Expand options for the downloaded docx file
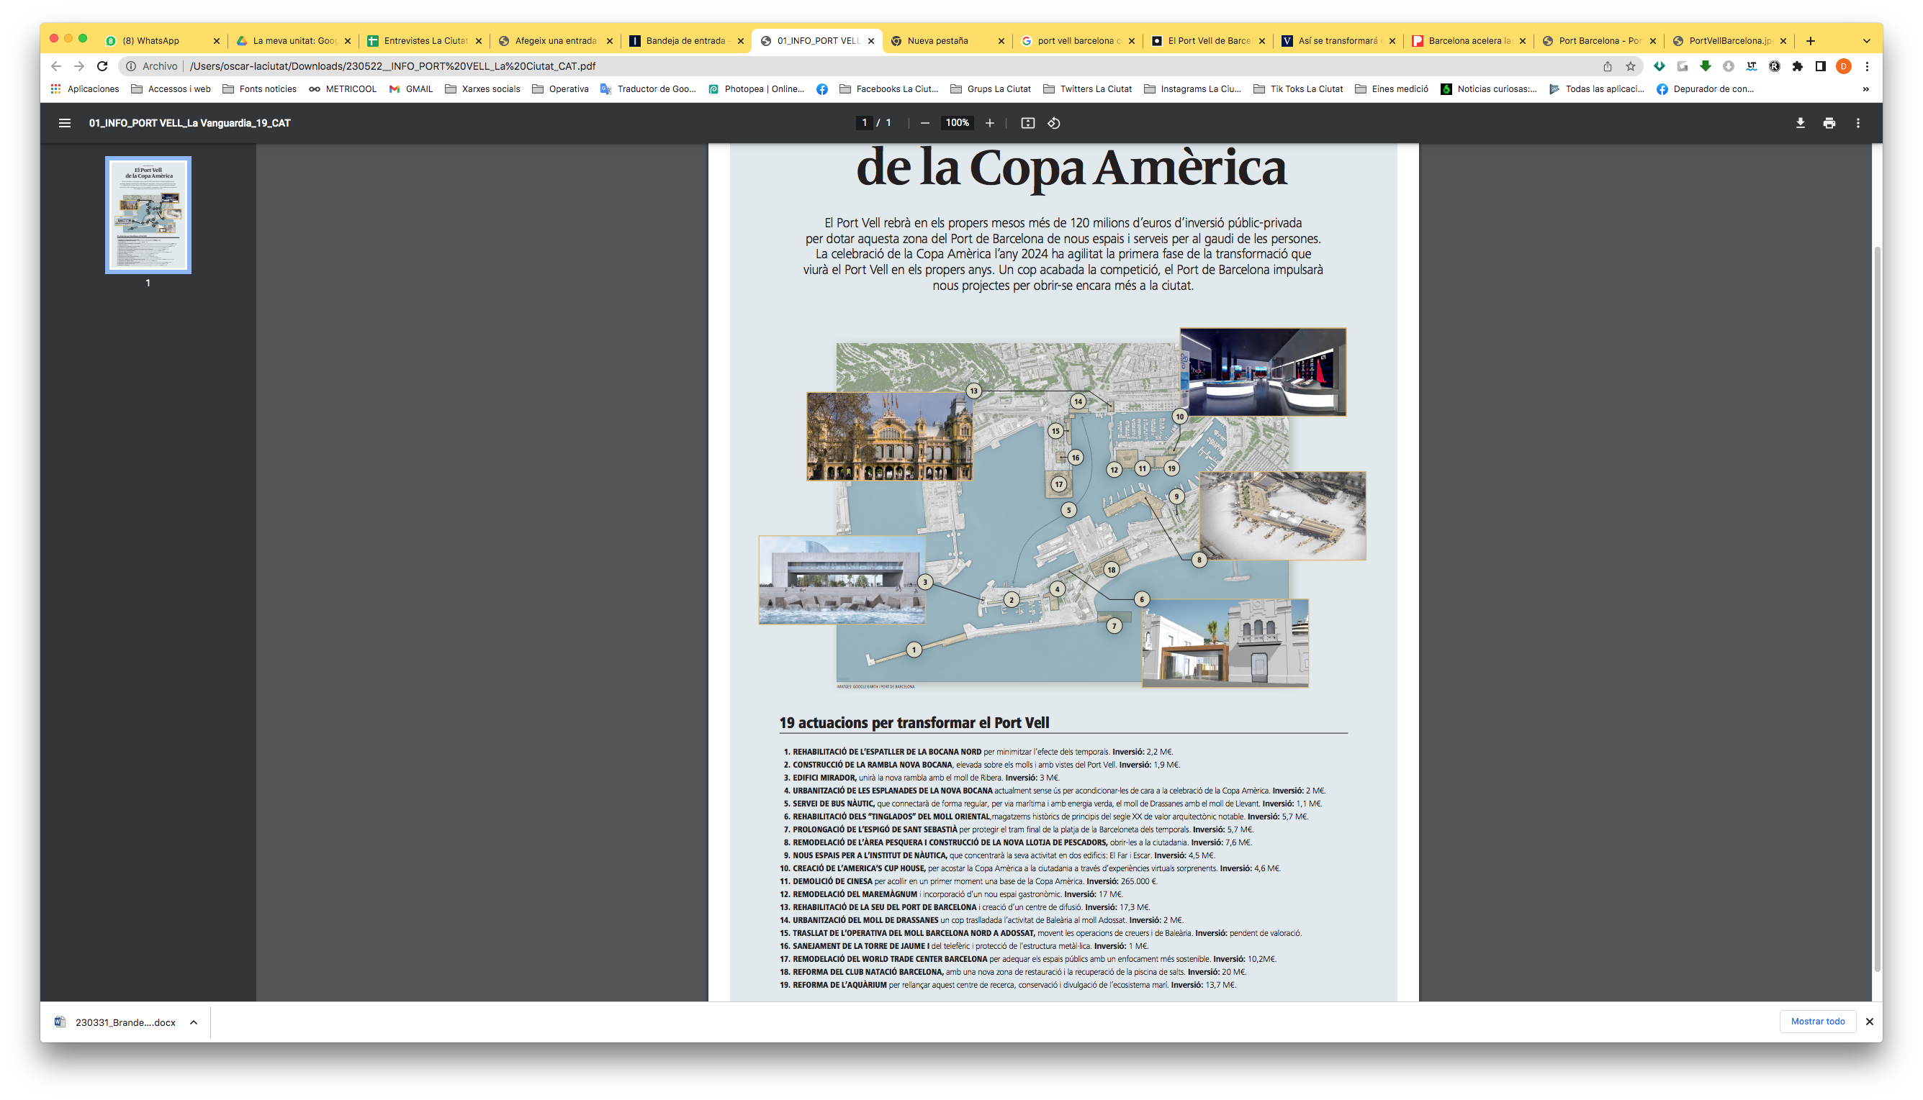This screenshot has width=1923, height=1100. coord(194,1022)
